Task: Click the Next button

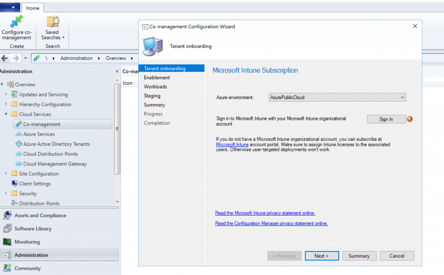Action: [322, 256]
